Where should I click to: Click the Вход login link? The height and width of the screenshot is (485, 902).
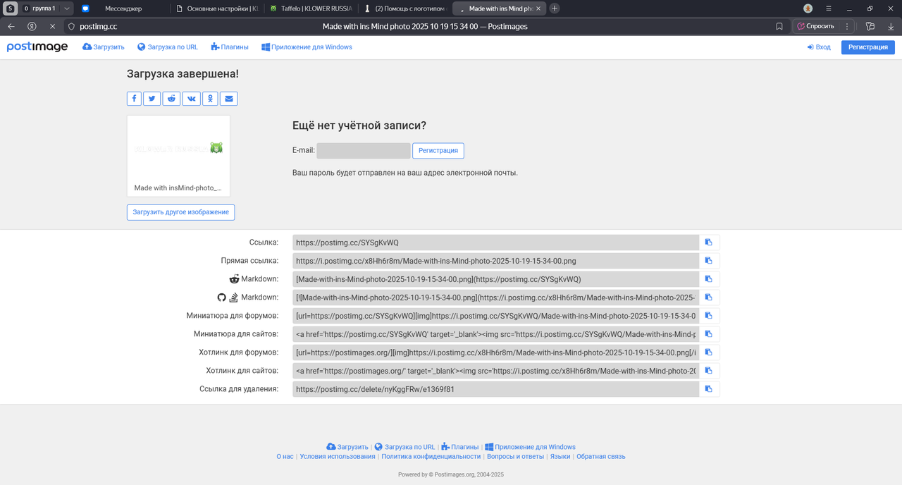(x=819, y=47)
